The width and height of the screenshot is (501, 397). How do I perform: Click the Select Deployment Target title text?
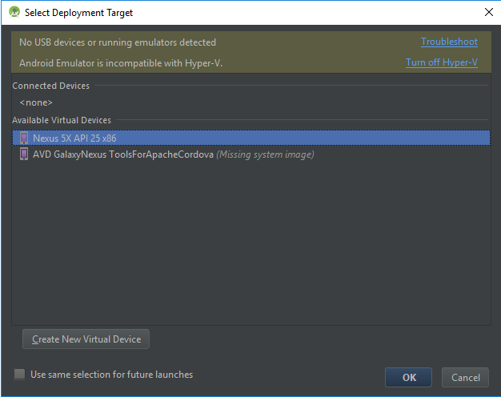tap(78, 13)
